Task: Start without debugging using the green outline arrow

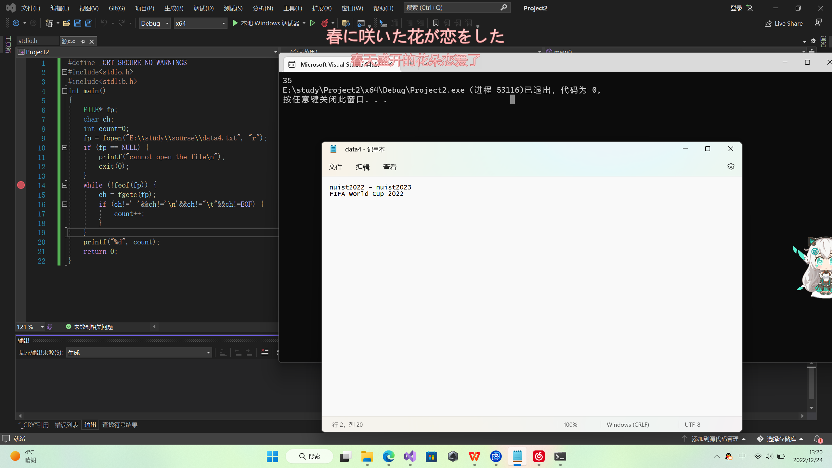Action: pos(312,23)
